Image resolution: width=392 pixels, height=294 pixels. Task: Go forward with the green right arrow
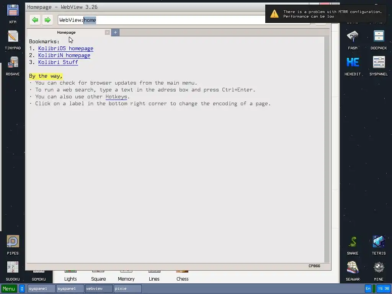pos(47,20)
